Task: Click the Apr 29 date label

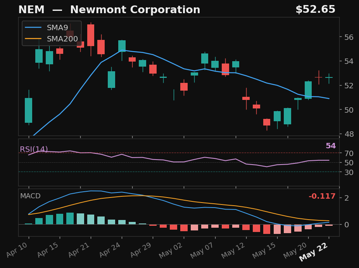Action: (141, 250)
